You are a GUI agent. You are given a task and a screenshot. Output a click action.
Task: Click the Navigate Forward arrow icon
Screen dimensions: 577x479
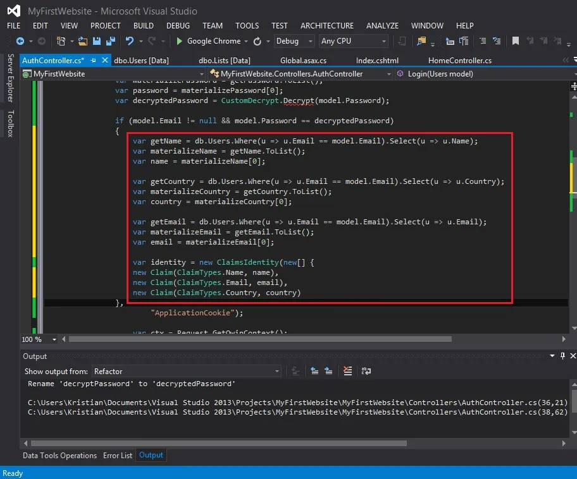click(42, 41)
